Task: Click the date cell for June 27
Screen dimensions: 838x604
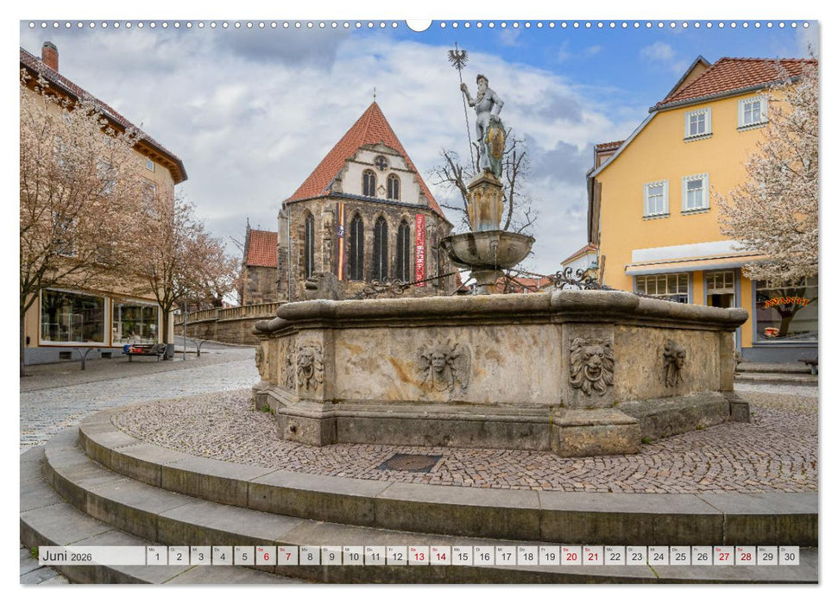Action: 723,557
